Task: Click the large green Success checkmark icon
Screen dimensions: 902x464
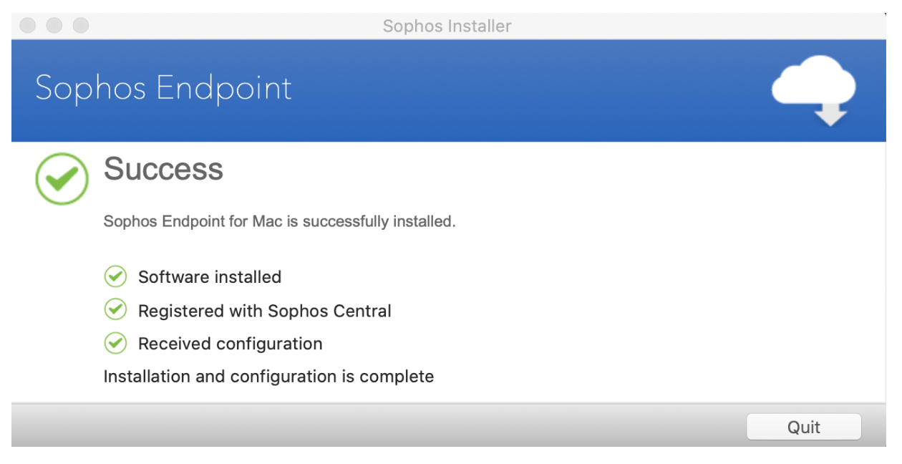Action: pos(62,179)
